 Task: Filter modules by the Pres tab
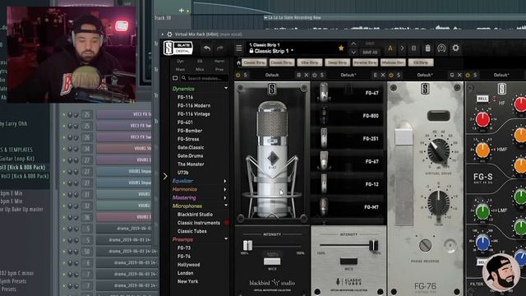(x=219, y=69)
